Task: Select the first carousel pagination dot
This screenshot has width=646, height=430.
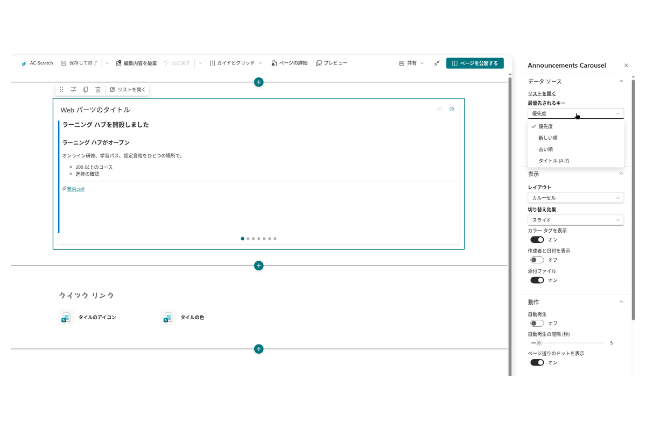Action: click(242, 239)
